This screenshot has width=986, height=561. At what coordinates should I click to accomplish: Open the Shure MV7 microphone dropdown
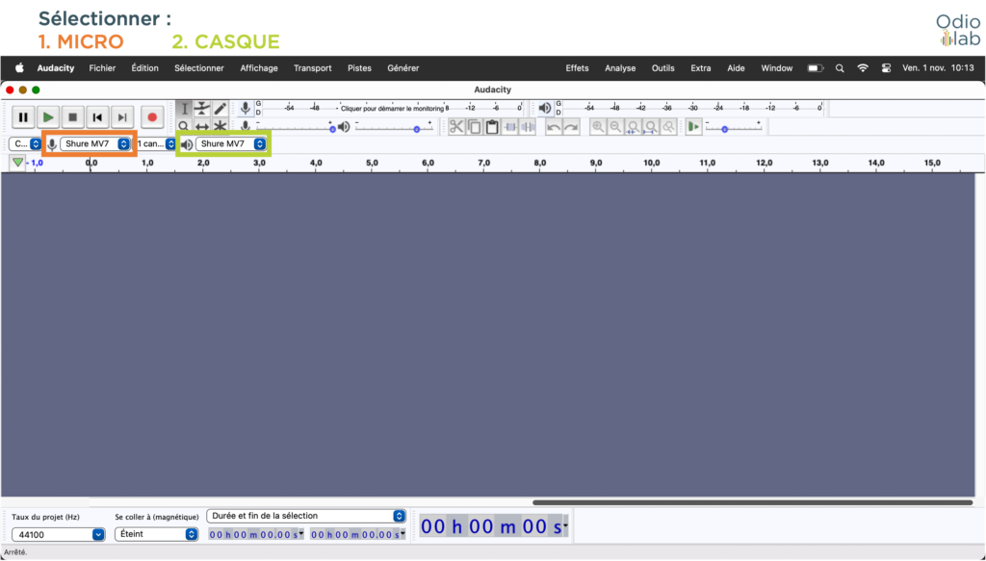click(x=96, y=143)
